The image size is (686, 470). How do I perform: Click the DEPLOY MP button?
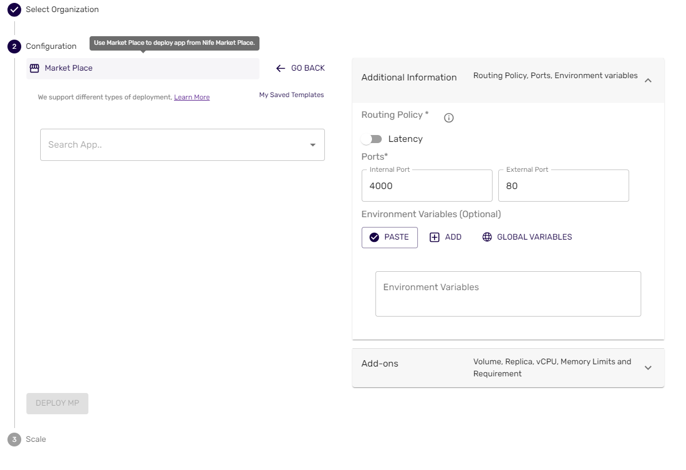coord(57,403)
